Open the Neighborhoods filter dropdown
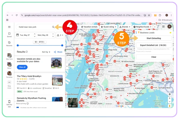Viewport: 179px width, 120px height. (142, 27)
